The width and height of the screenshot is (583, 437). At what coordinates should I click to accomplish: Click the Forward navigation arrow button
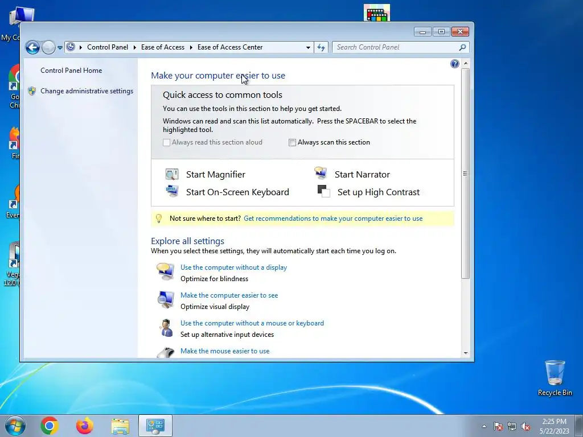point(48,47)
